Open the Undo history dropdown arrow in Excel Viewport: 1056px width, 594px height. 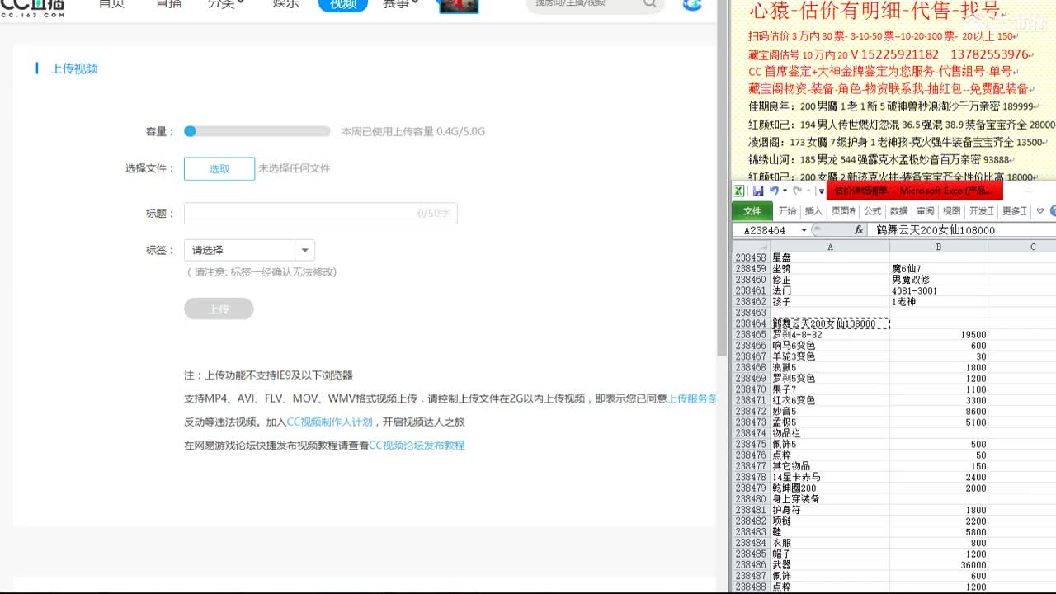(785, 191)
